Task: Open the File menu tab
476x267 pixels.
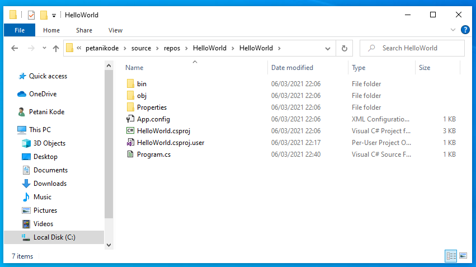Action: pos(20,30)
